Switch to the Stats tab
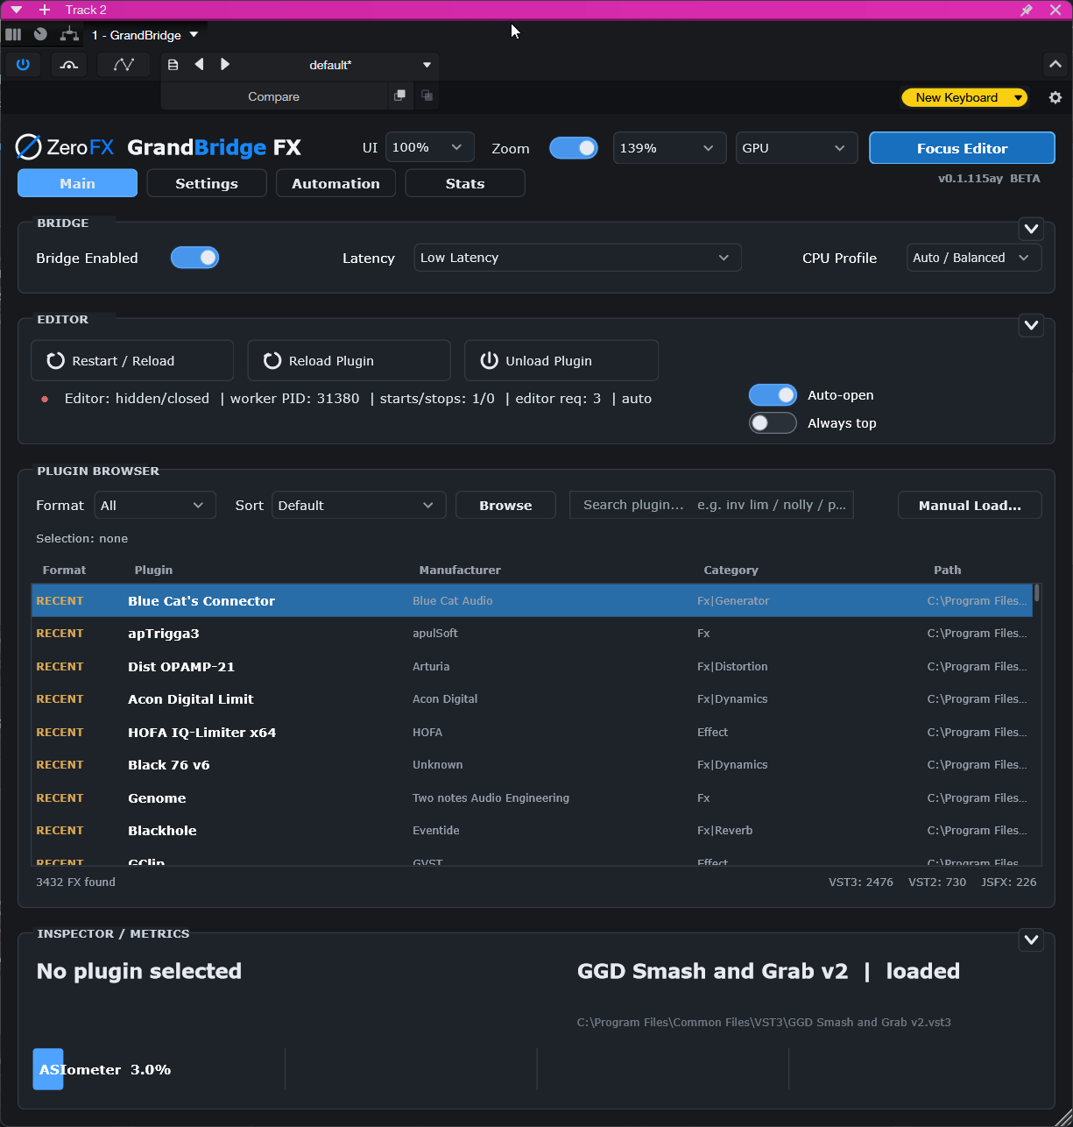The width and height of the screenshot is (1073, 1127). click(465, 183)
